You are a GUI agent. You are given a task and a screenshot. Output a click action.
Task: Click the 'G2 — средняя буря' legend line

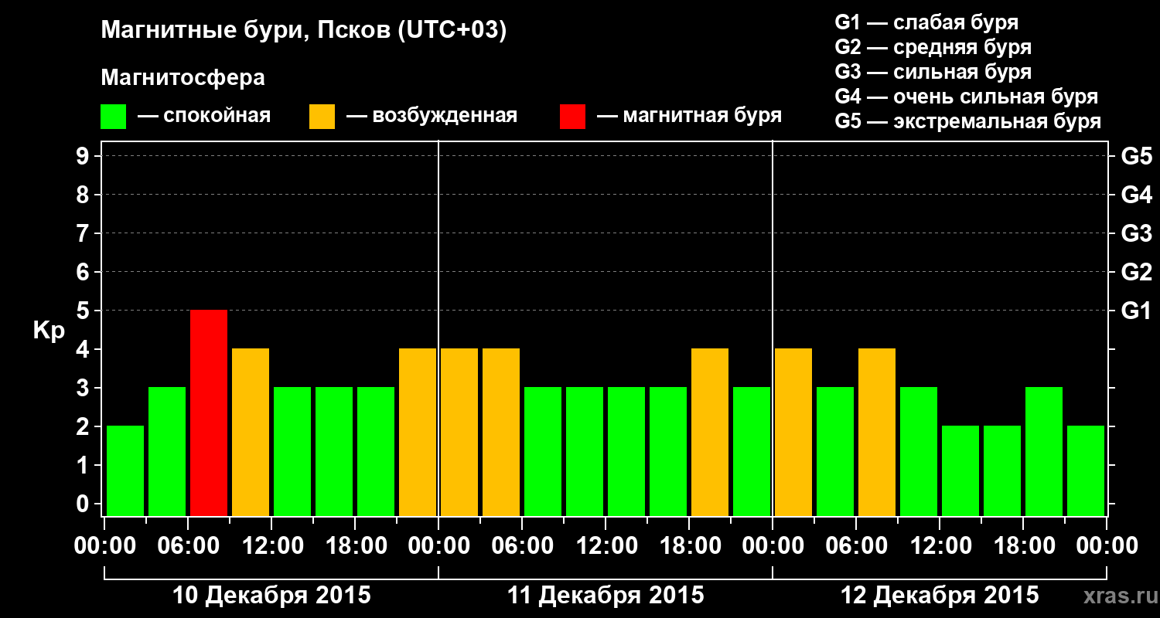pos(933,46)
